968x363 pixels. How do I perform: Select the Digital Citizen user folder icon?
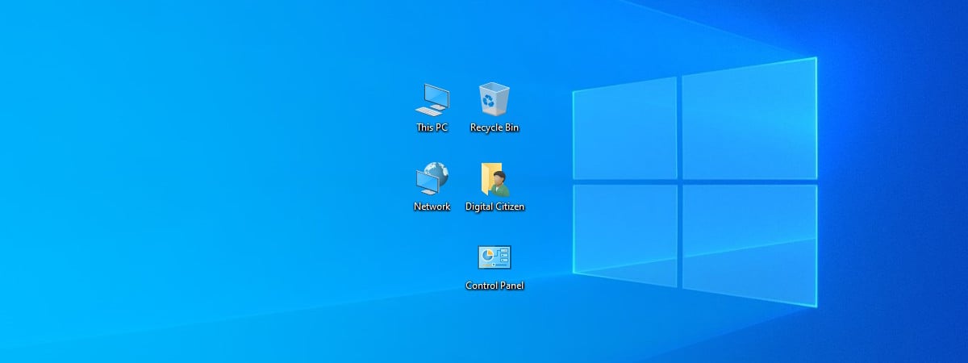pyautogui.click(x=495, y=179)
